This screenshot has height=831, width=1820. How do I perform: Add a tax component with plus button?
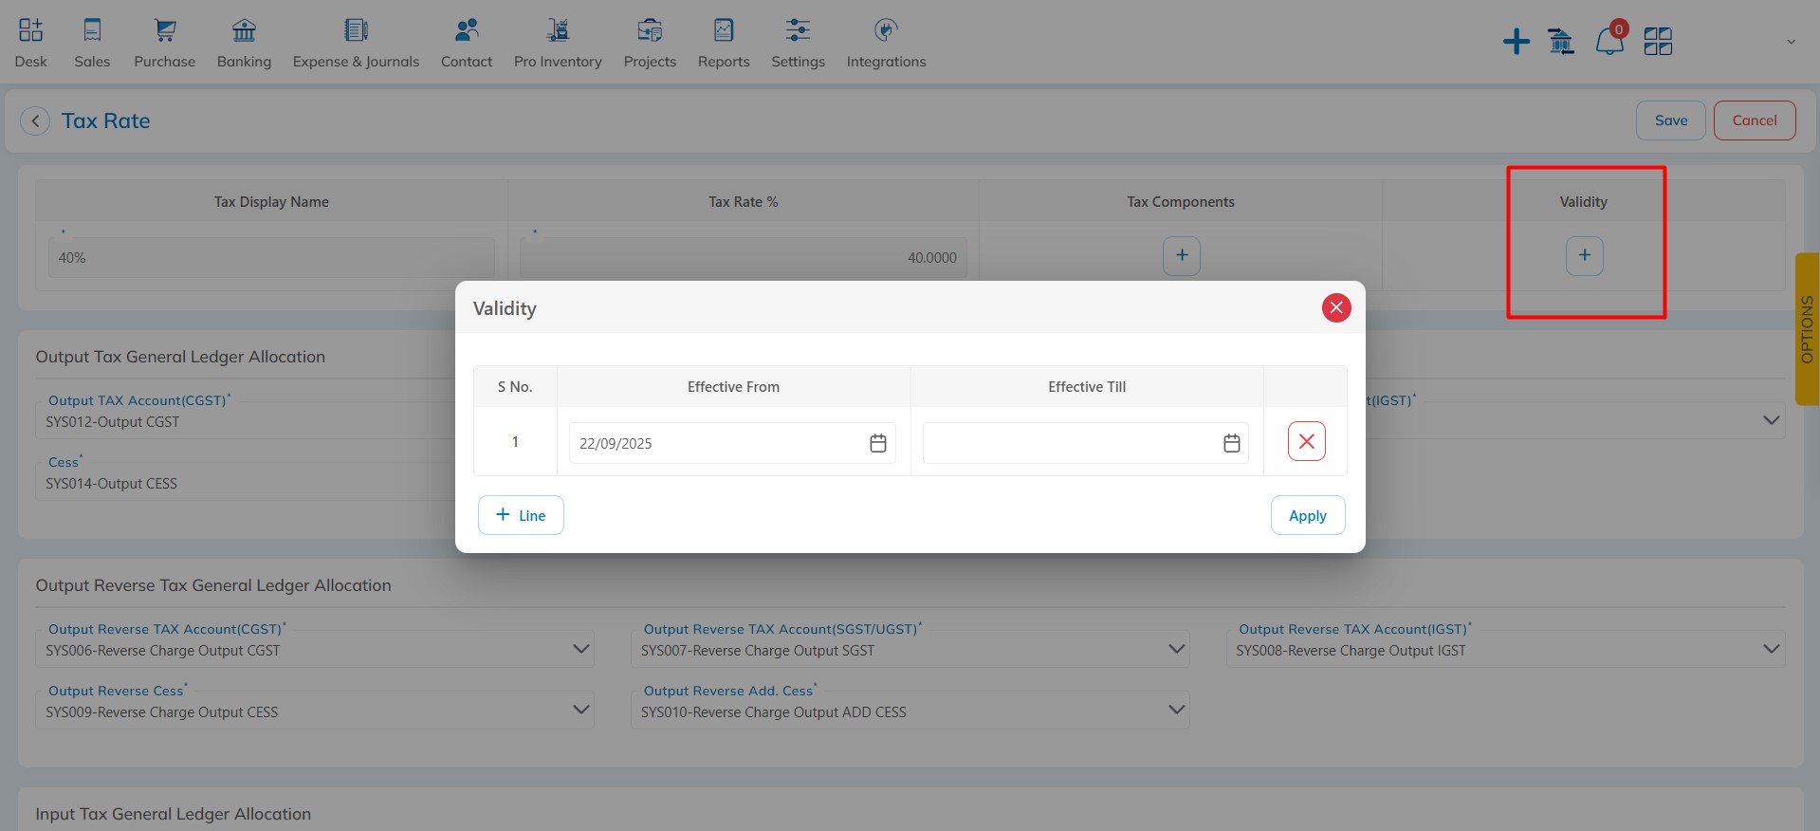[1181, 255]
